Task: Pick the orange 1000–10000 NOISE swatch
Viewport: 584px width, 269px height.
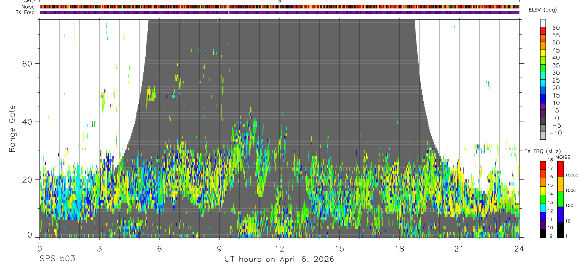Action: pos(560,184)
